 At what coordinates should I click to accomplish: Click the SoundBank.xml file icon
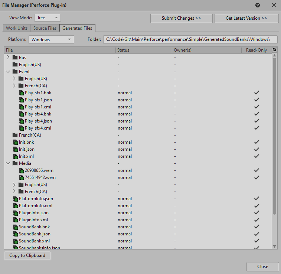pos(15,241)
